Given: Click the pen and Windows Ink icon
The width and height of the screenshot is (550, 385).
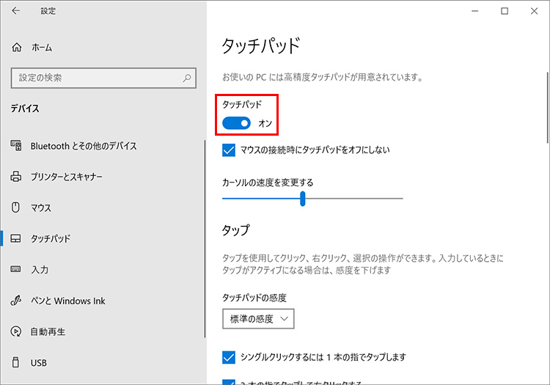Looking at the screenshot, I should [17, 301].
